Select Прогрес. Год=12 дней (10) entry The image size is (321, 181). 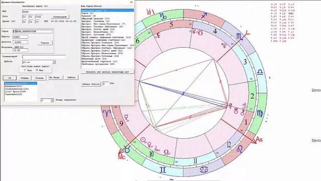click(107, 29)
